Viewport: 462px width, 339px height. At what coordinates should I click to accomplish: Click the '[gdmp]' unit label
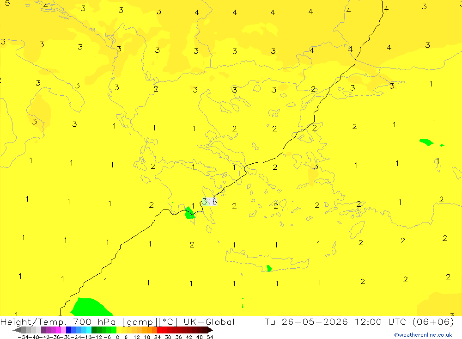click(140, 322)
